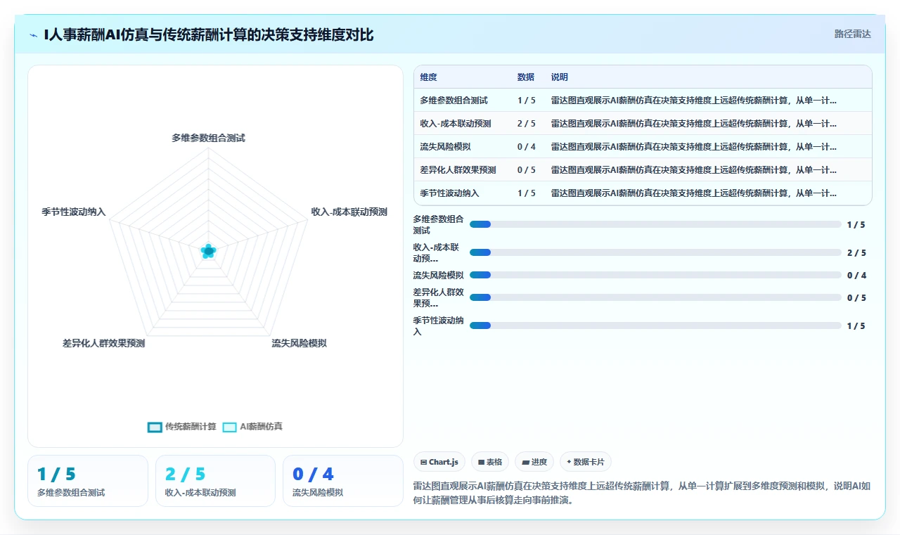The image size is (900, 535).
Task: Select the 表格 tag
Action: pos(490,462)
